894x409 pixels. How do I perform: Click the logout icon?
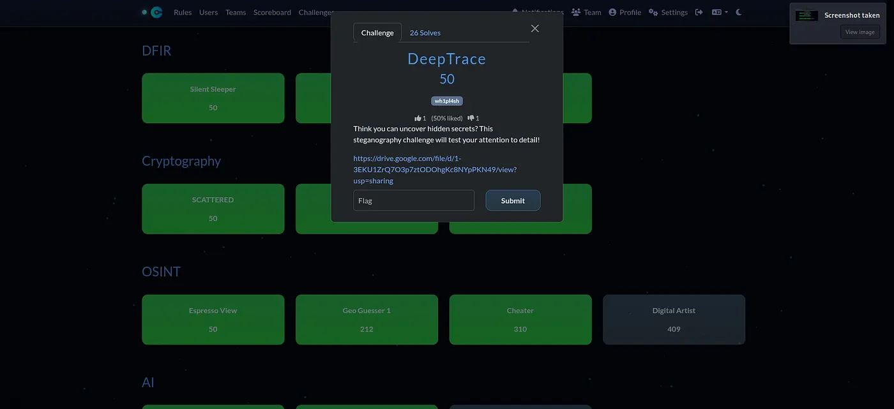699,12
